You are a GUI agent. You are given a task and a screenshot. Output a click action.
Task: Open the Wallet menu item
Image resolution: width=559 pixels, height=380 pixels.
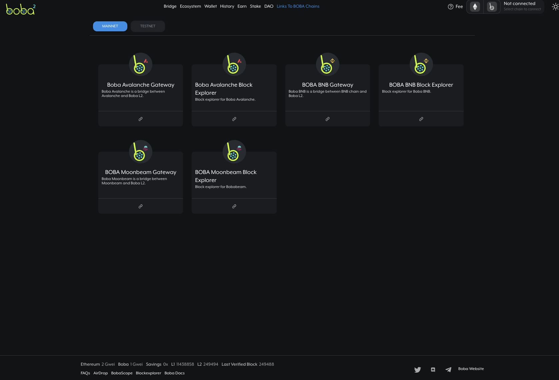tap(210, 6)
